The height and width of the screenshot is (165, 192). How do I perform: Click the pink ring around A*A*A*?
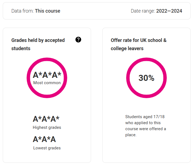pos(47,59)
